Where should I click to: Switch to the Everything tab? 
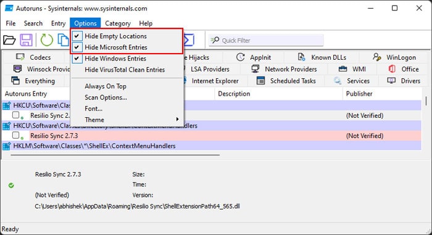33,81
